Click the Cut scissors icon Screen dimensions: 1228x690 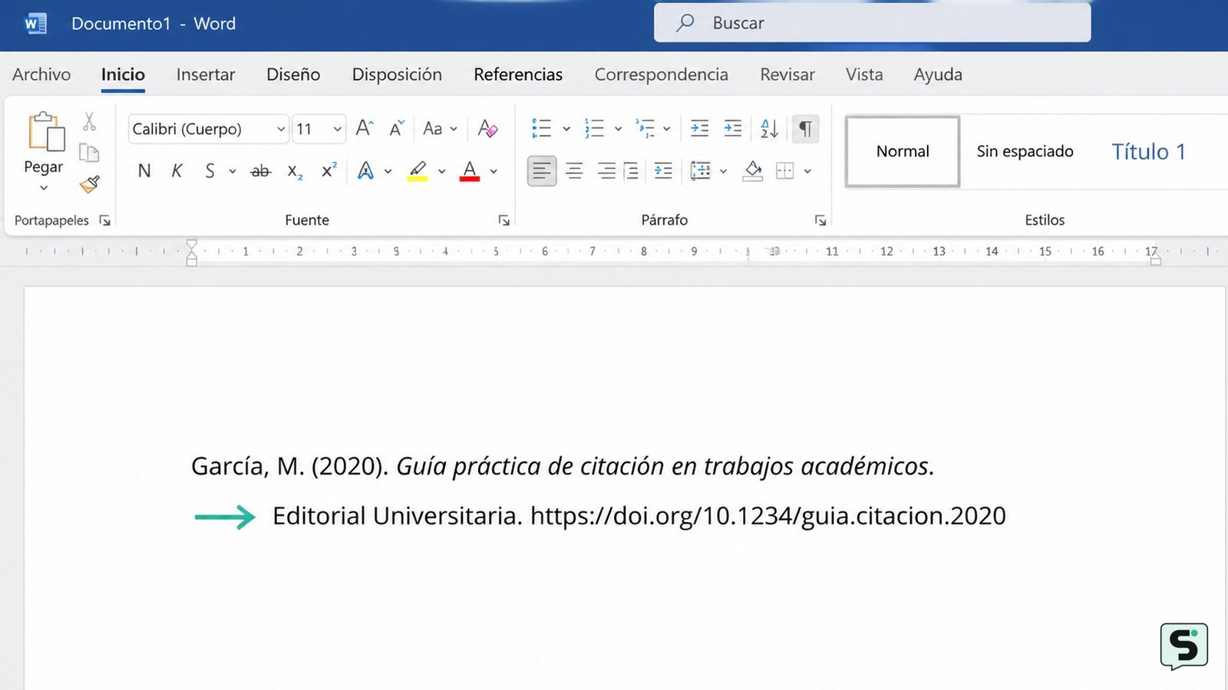90,122
